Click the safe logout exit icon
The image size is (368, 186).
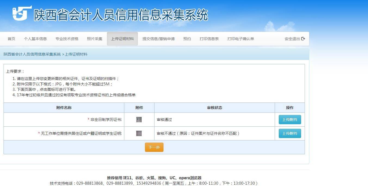(303, 39)
